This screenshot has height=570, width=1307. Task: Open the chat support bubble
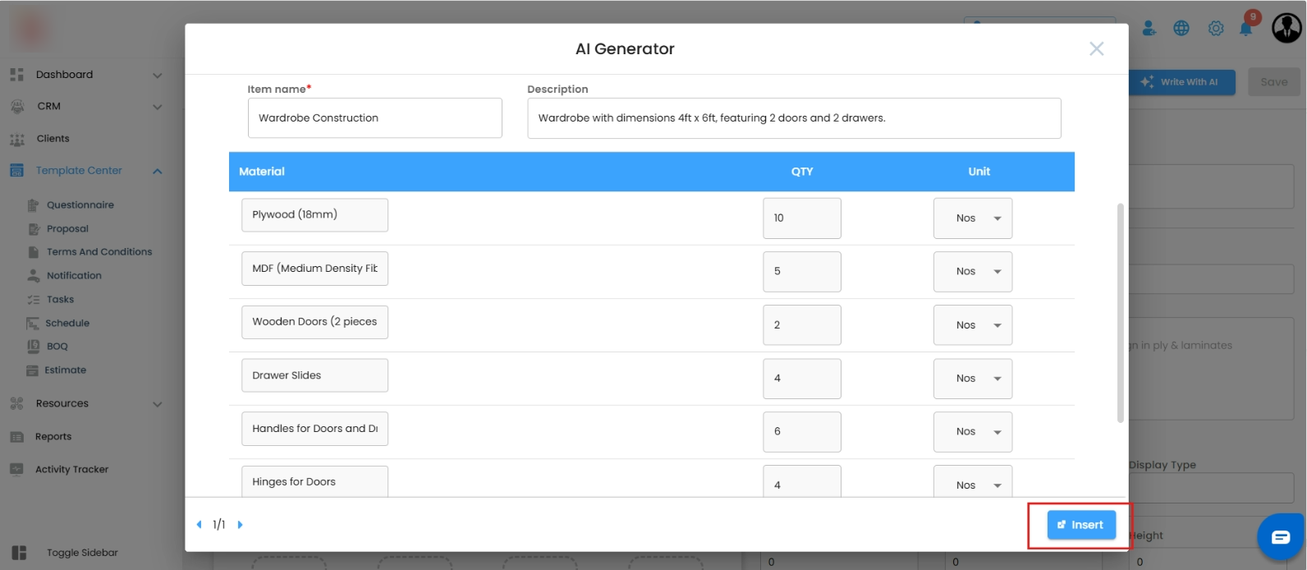tap(1281, 537)
